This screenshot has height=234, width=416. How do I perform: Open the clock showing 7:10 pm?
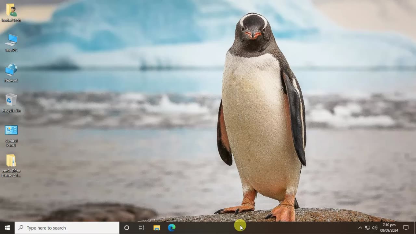coord(389,228)
